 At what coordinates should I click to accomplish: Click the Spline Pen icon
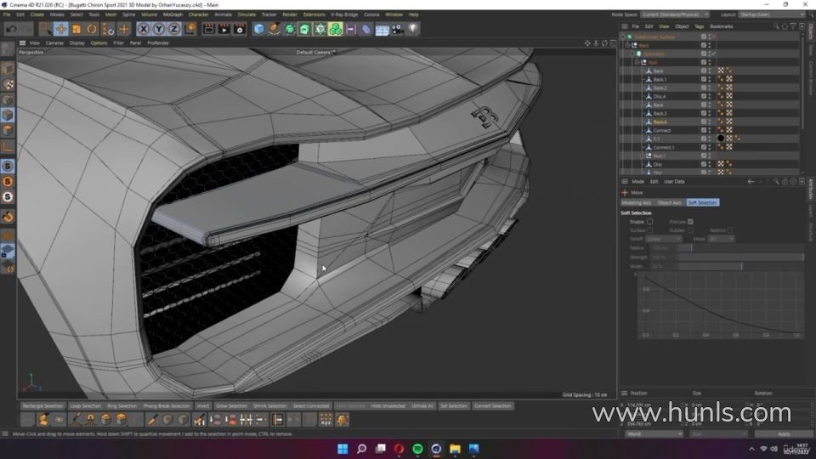[275, 29]
